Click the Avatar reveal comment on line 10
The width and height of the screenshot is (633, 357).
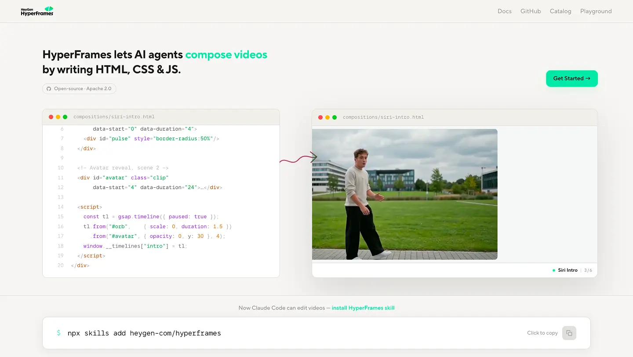coord(123,168)
